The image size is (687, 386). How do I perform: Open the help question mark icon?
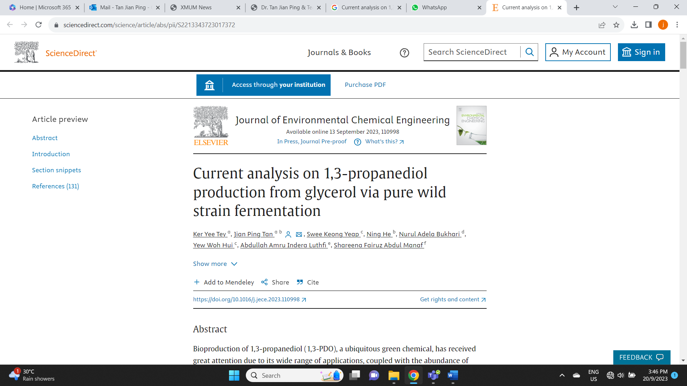(x=404, y=53)
